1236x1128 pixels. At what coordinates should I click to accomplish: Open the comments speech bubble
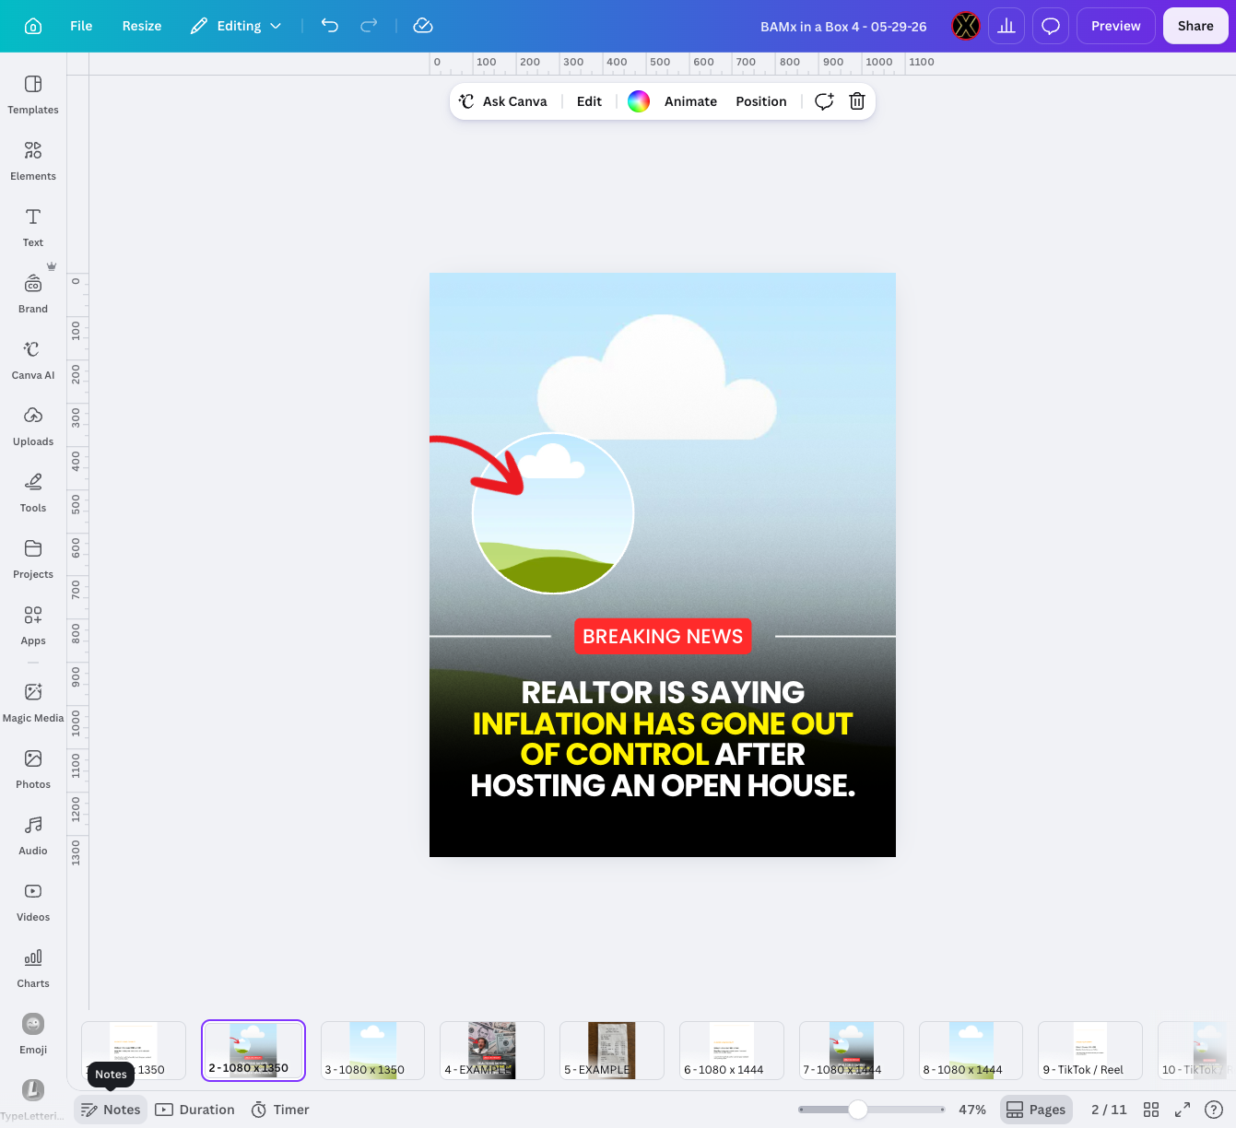[x=1051, y=26]
